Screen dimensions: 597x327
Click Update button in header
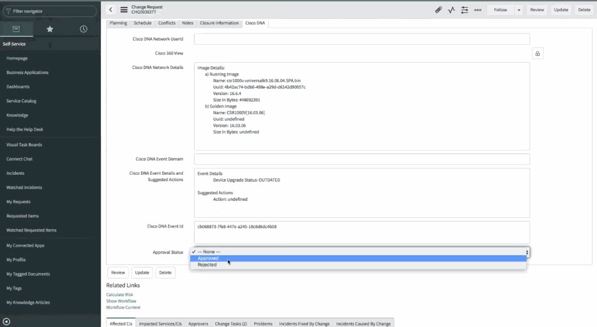(x=561, y=10)
